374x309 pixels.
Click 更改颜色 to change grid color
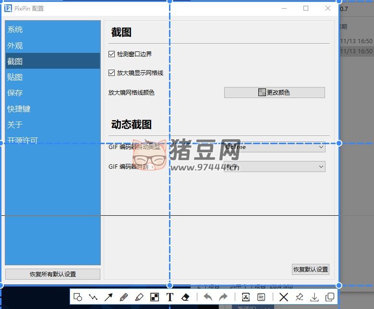pyautogui.click(x=275, y=92)
